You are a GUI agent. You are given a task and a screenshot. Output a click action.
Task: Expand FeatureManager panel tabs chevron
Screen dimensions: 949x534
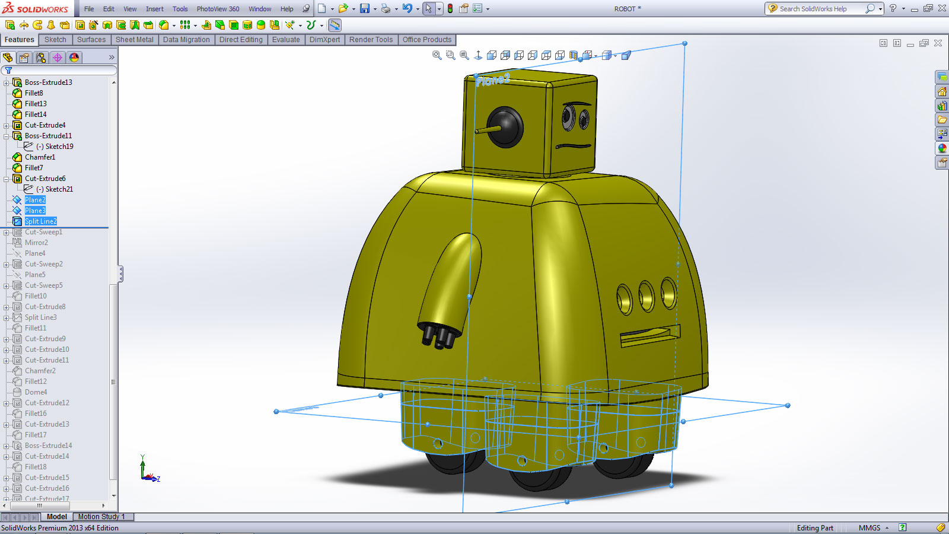pos(112,58)
